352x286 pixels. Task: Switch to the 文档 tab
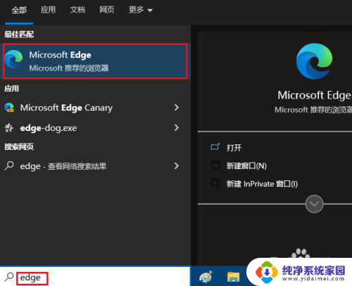coord(77,10)
